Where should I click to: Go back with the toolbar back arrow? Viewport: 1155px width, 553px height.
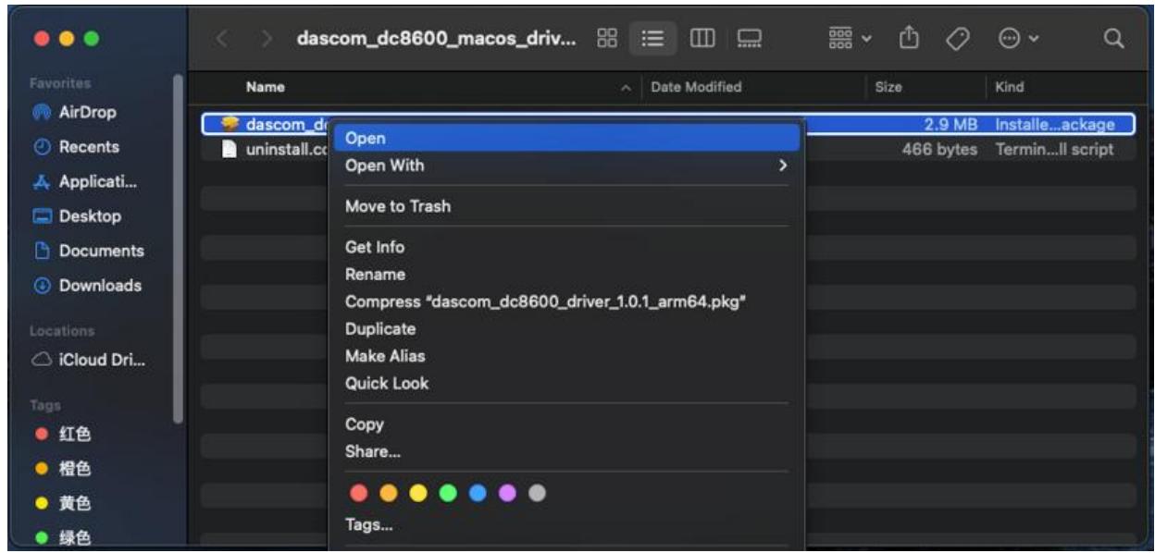click(x=222, y=39)
